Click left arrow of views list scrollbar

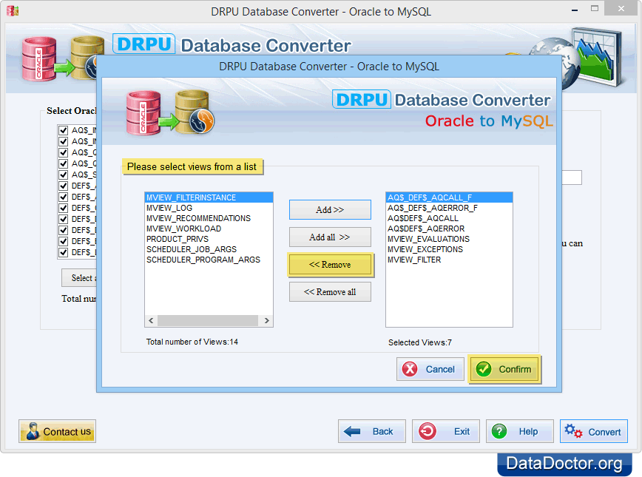(x=151, y=320)
